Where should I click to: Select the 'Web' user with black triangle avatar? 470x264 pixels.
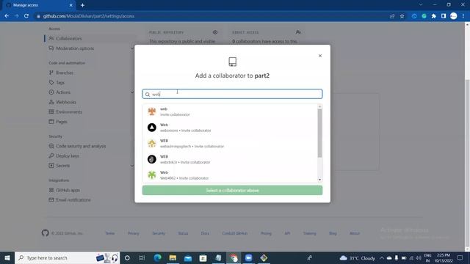pos(230,128)
